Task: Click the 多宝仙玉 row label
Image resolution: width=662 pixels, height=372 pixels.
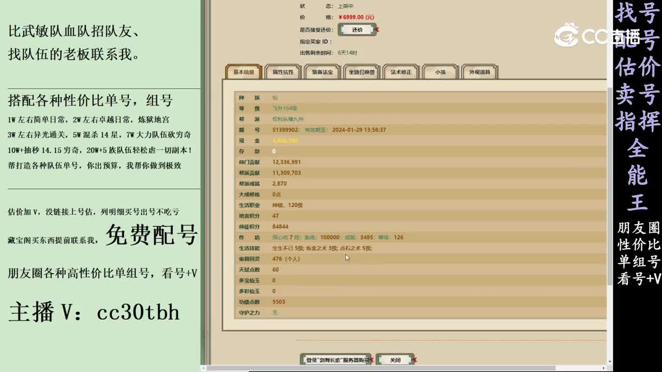Action: coord(249,281)
